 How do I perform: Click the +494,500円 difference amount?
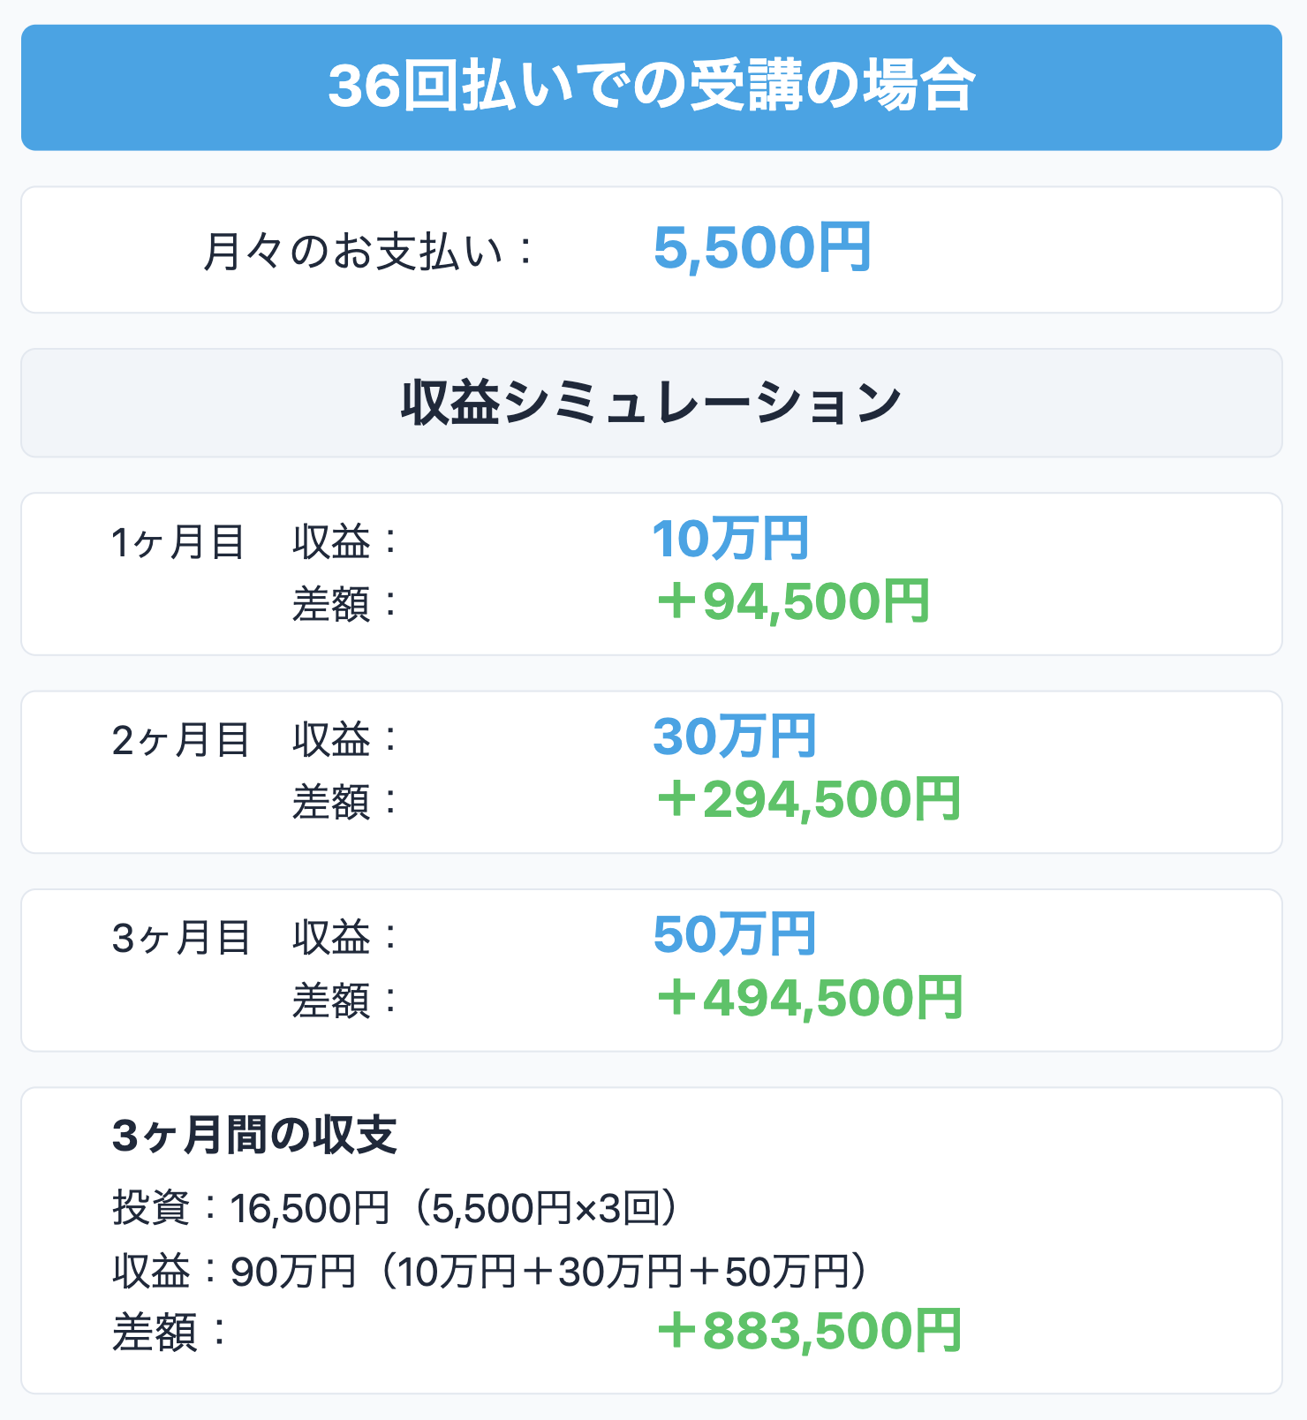point(809,999)
